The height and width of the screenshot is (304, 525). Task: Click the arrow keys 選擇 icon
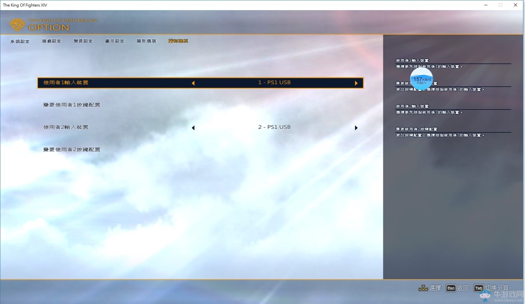(423, 288)
